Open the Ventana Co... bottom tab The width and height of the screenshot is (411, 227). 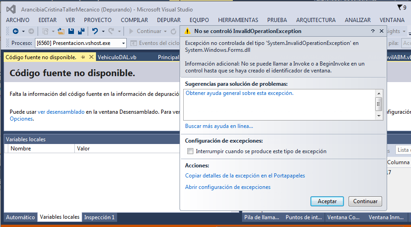pyautogui.click(x=343, y=217)
